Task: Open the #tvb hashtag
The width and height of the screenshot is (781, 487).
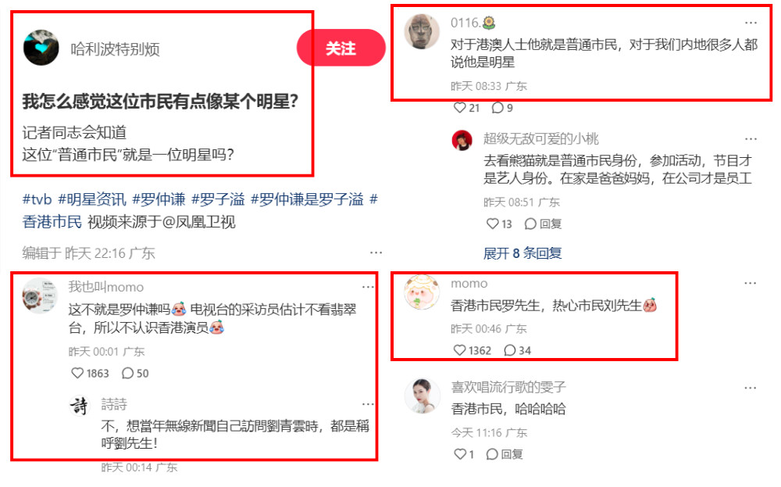Action: (37, 199)
